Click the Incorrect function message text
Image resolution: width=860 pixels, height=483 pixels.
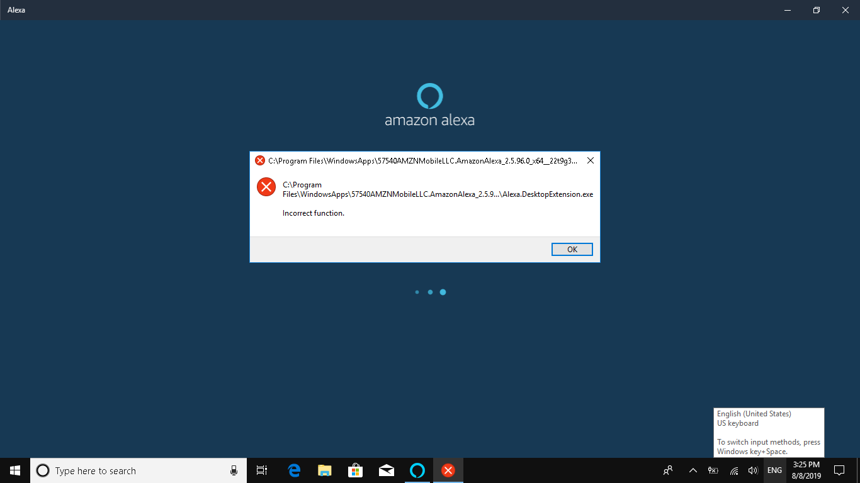click(314, 213)
